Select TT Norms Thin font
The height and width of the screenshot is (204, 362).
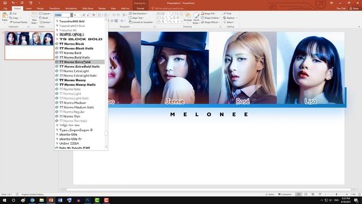tap(80, 116)
